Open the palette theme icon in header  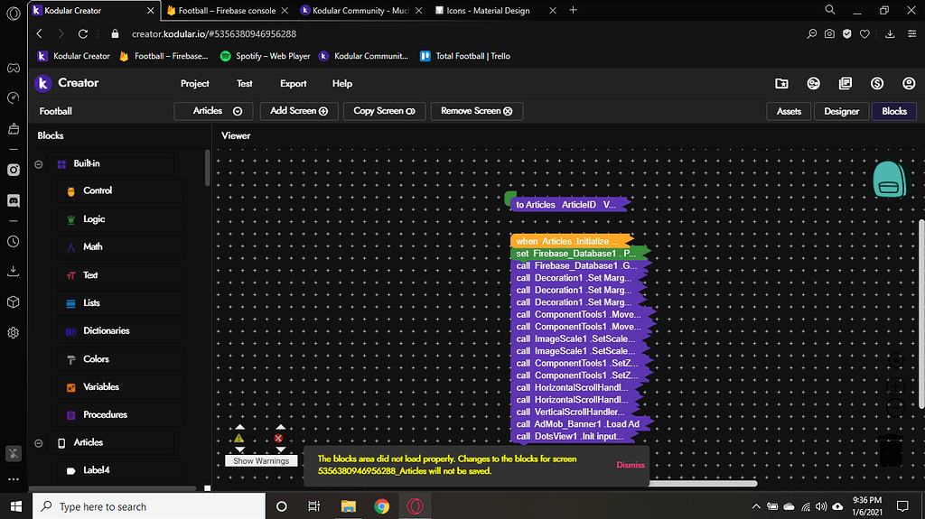(814, 83)
